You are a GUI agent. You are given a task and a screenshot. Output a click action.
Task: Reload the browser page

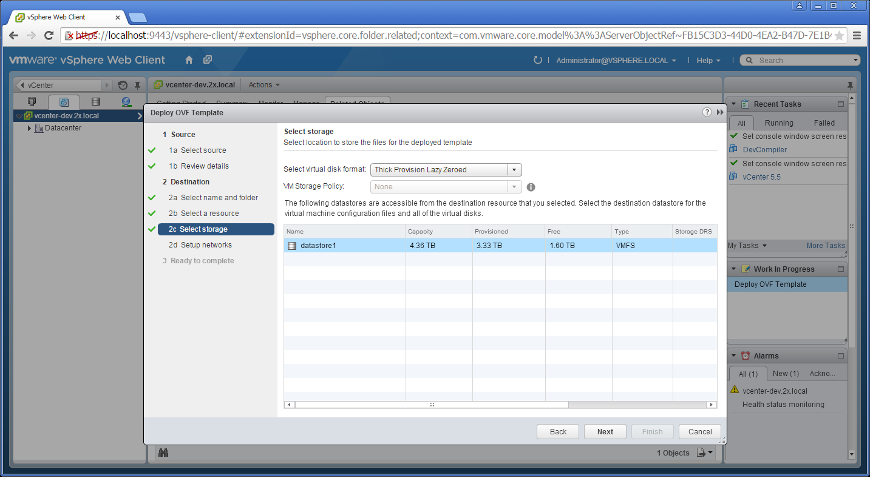[x=49, y=35]
